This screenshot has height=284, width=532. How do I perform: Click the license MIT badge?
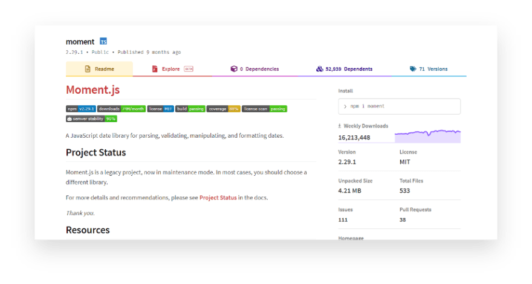[160, 109]
